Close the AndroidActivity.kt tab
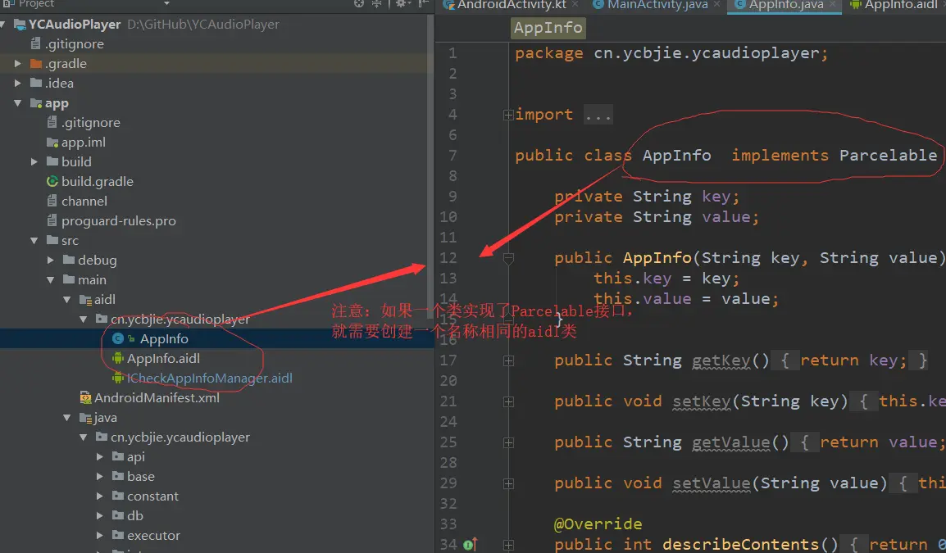The height and width of the screenshot is (553, 946). click(575, 4)
